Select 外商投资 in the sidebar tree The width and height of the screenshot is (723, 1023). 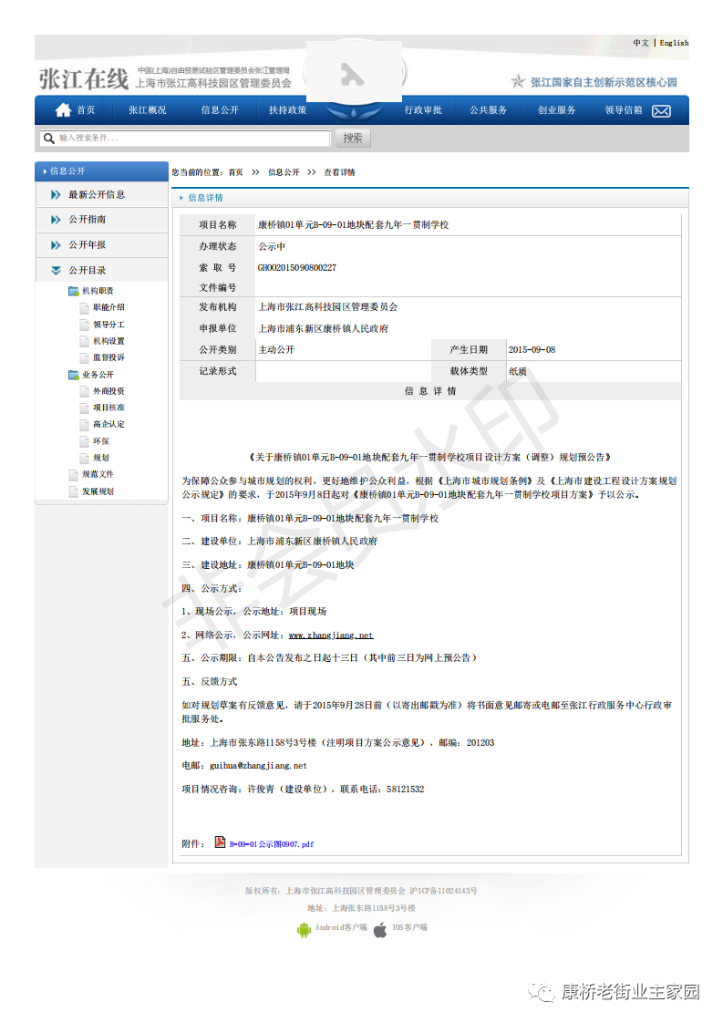click(x=108, y=391)
